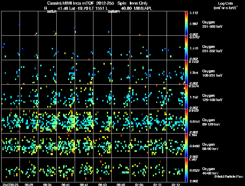Image resolution: width=245 pixels, height=186 pixels.
Task: Click the color bar for the 68-90 keV row
Action: tap(186, 146)
